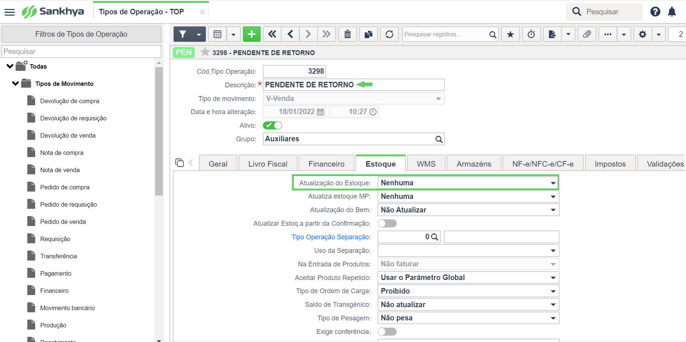Enable the Exige conferência toggle
The height and width of the screenshot is (342, 686).
click(387, 332)
